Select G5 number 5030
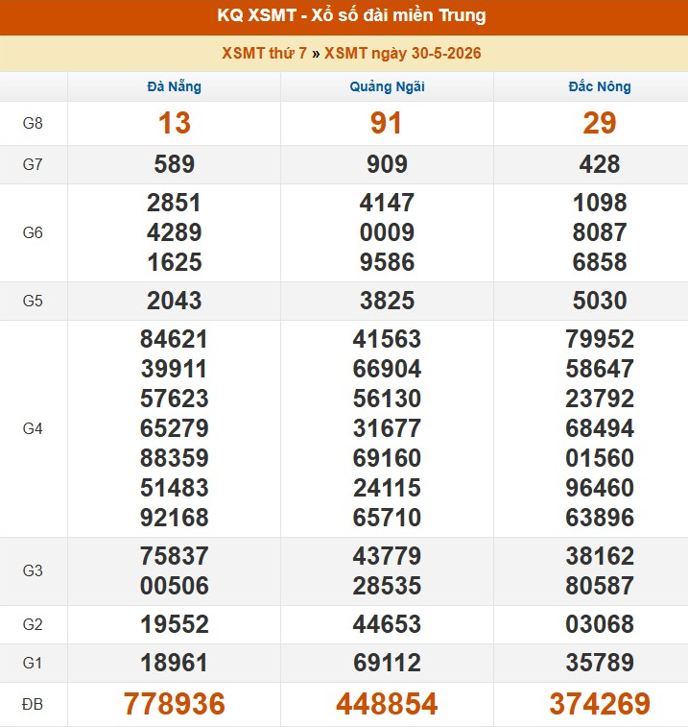Image resolution: width=688 pixels, height=727 pixels. point(600,301)
